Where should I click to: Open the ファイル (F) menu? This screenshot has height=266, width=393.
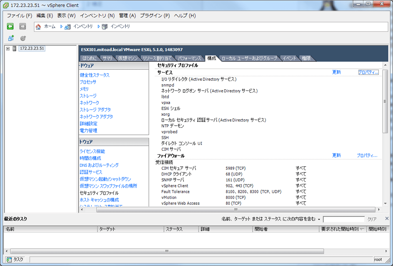pos(20,15)
